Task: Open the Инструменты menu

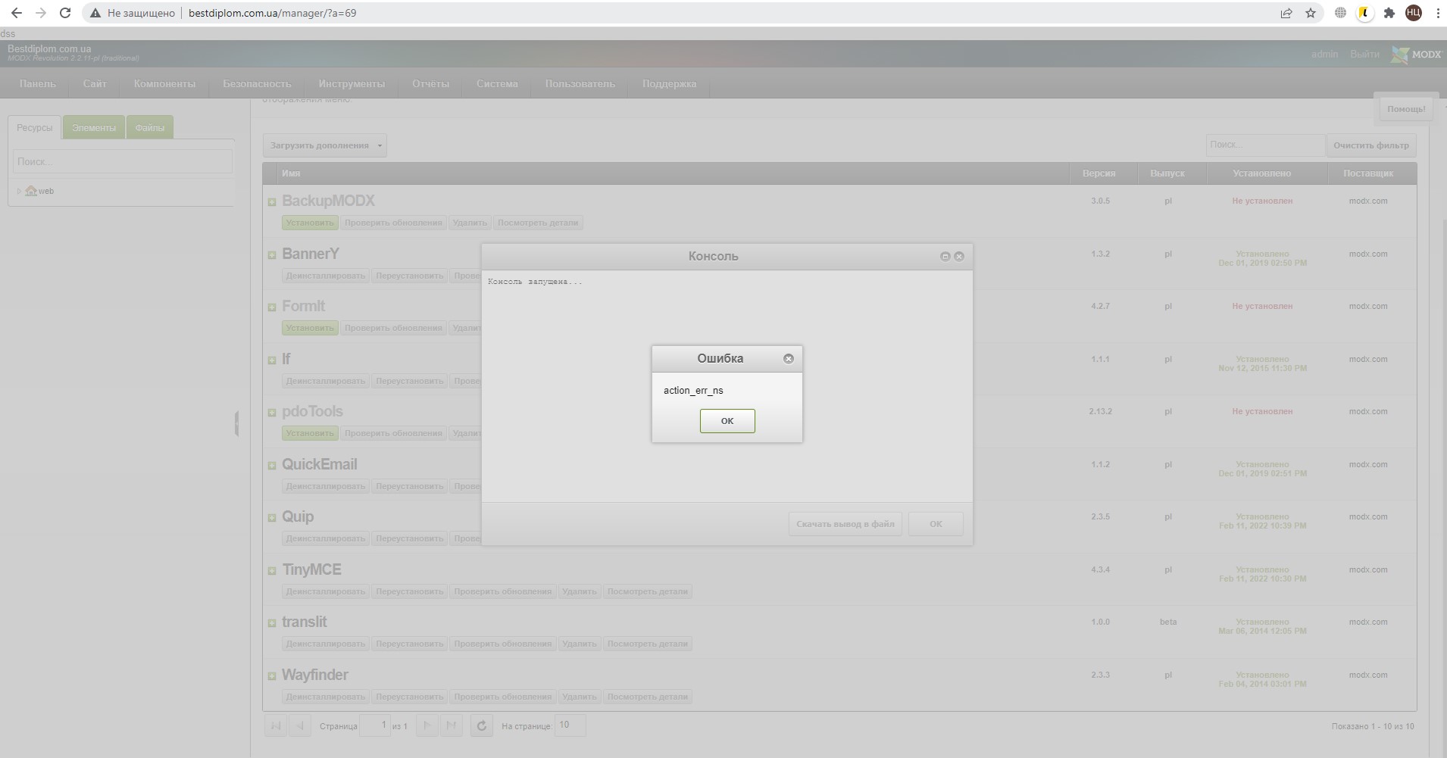Action: coord(352,83)
